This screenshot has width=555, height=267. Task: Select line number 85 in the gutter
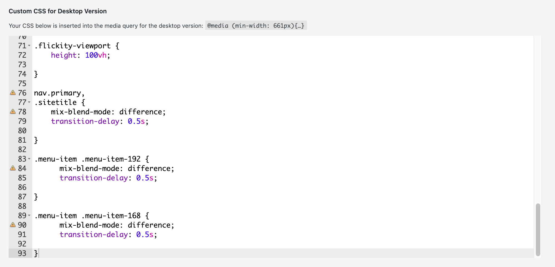tap(22, 178)
